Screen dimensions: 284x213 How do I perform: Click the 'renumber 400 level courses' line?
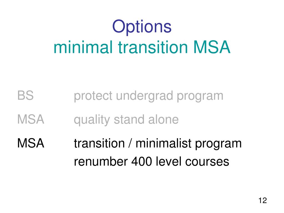tap(151, 161)
